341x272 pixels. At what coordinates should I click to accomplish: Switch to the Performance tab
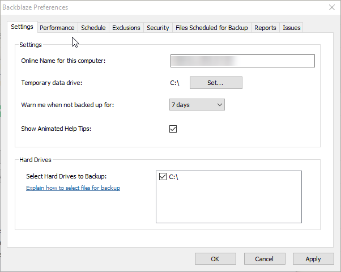(x=57, y=28)
